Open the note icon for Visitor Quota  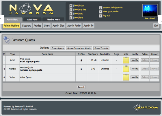click(x=126, y=77)
